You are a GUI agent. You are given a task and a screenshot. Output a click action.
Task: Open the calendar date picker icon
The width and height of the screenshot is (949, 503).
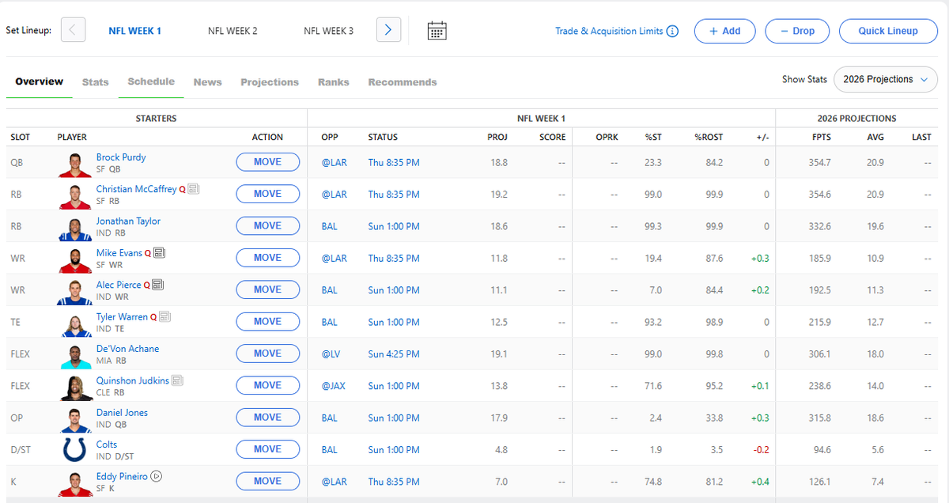tap(437, 31)
